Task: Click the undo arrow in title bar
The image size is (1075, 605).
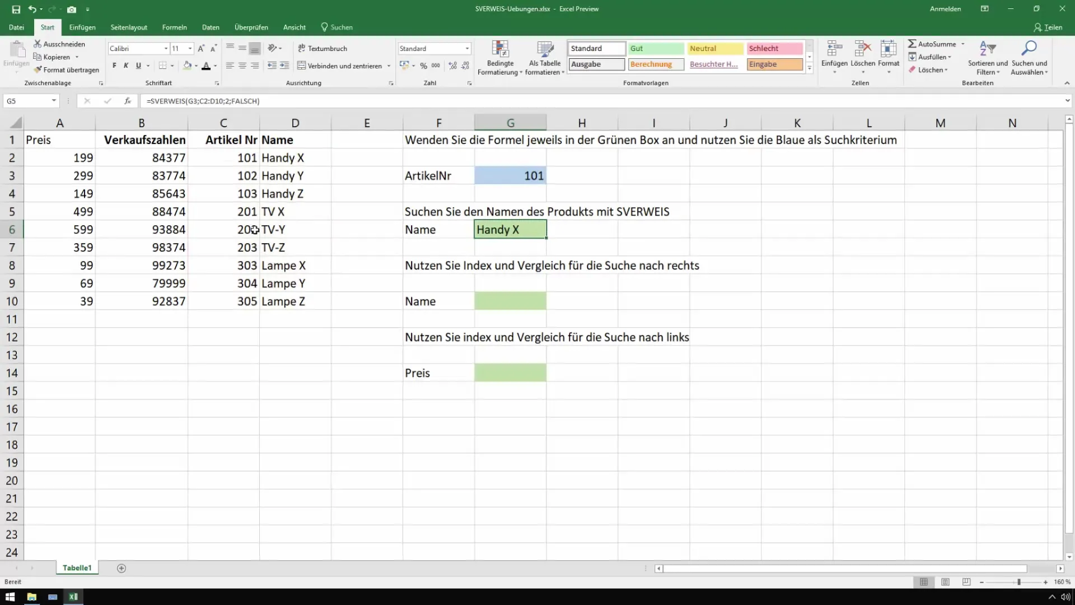Action: pos(32,9)
